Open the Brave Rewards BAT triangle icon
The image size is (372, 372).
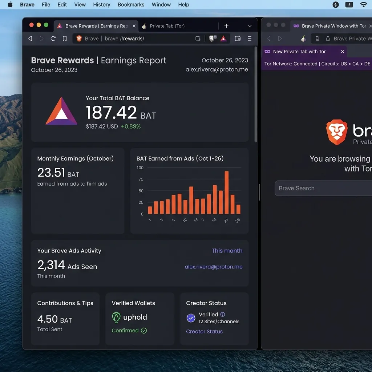tap(223, 39)
